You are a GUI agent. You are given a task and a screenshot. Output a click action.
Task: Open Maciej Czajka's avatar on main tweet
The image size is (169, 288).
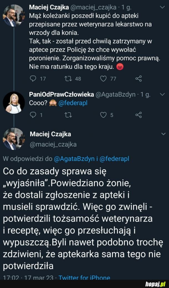(x=14, y=139)
